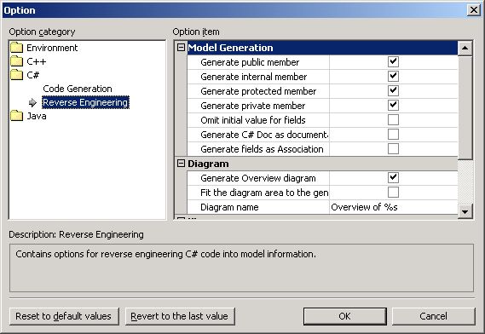Click Generate C# Doc as document label

(264, 135)
